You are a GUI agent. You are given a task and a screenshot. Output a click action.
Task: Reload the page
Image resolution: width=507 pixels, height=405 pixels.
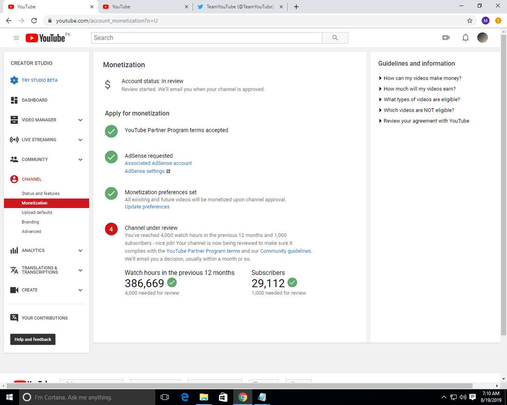(34, 21)
